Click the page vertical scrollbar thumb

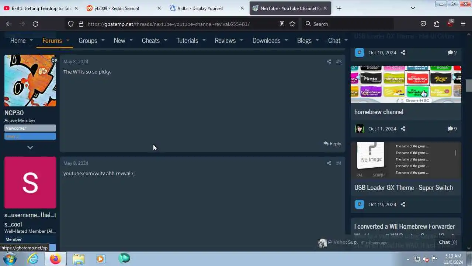pos(469,85)
